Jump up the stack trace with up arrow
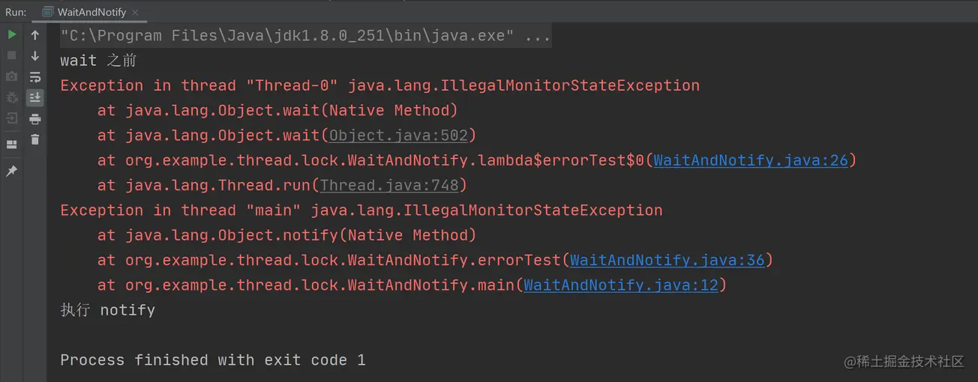Image resolution: width=978 pixels, height=382 pixels. tap(35, 34)
